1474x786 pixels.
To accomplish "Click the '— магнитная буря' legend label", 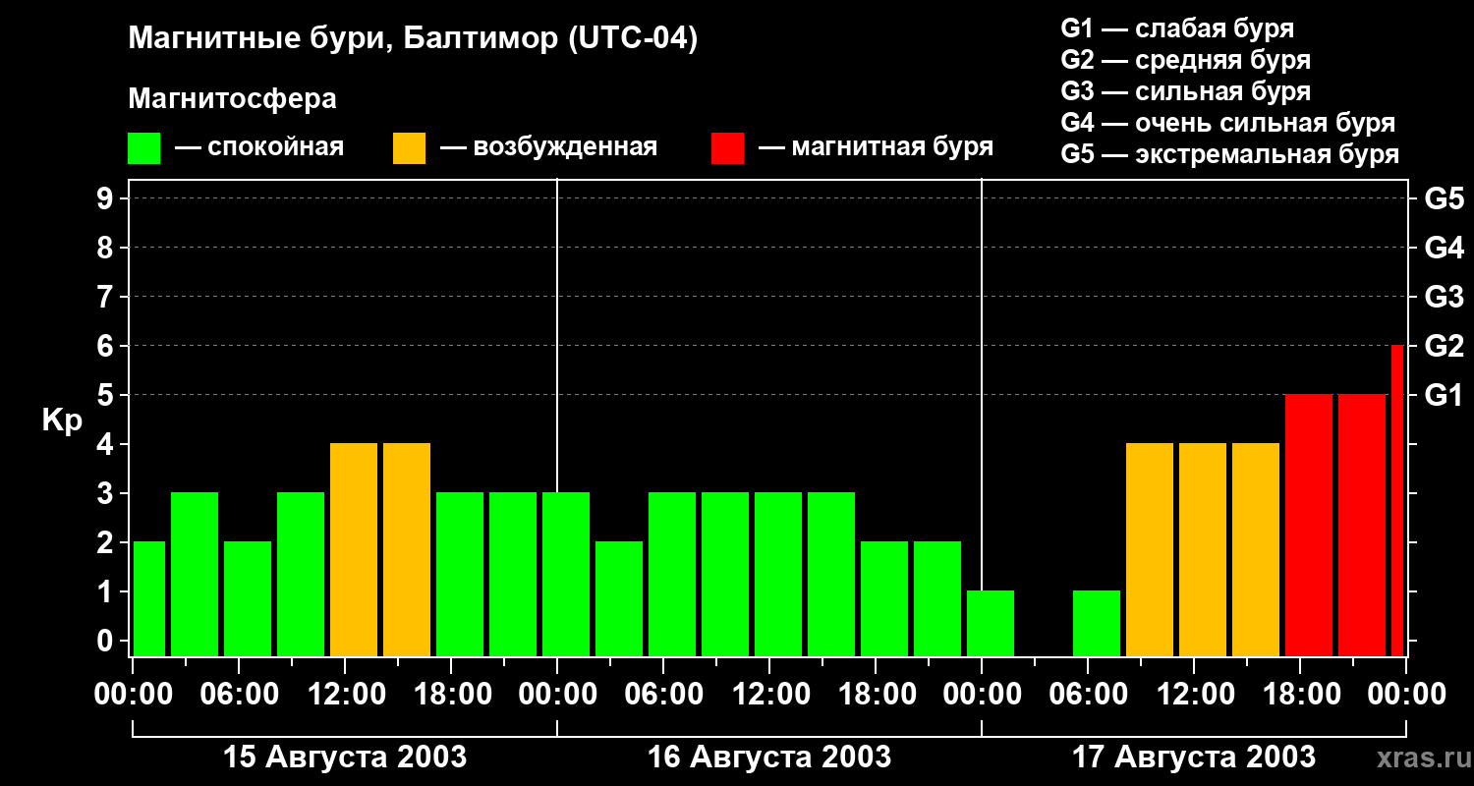I will click(x=877, y=147).
